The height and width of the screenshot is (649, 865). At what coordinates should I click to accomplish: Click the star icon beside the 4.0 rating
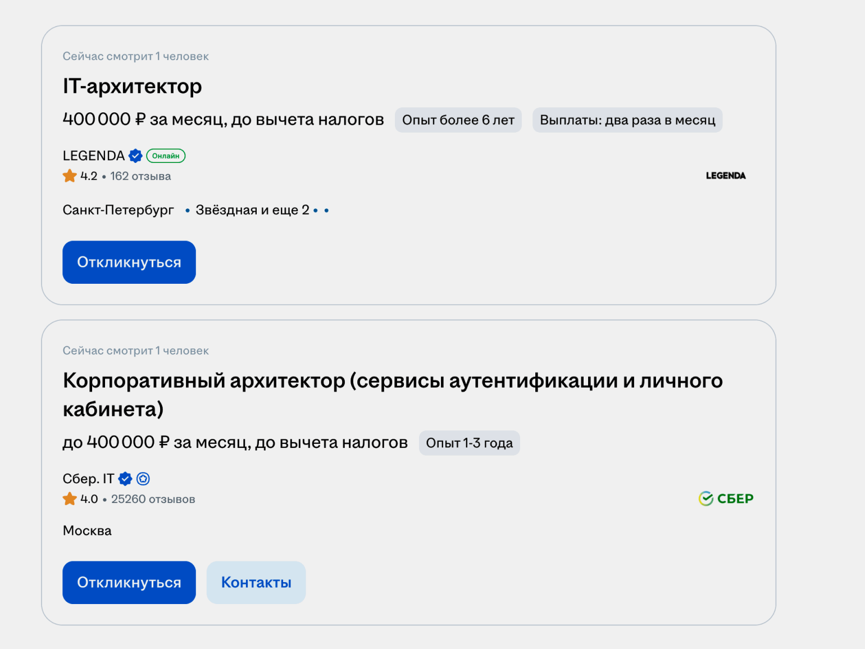coord(70,499)
